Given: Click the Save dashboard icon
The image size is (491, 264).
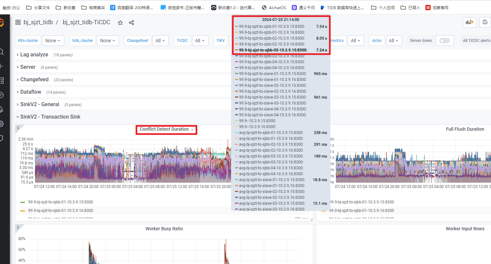Looking at the screenshot, I should (485, 22).
